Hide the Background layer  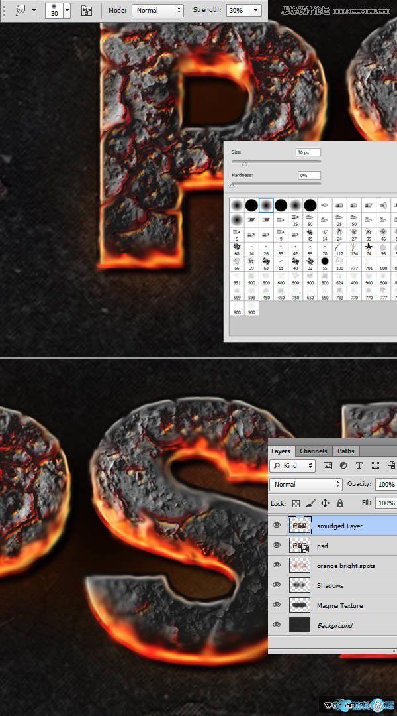(277, 625)
